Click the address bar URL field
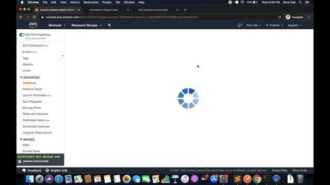330x185 pixels. coord(158,17)
